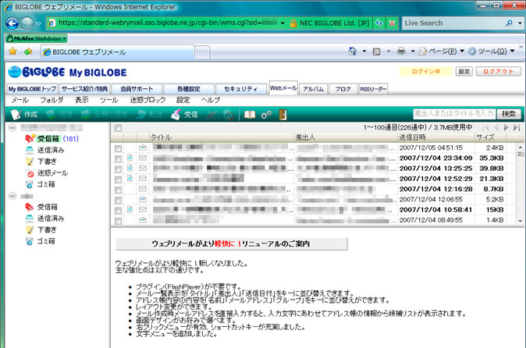Check the mail dated 2007/12/04 12:06:55
The width and height of the screenshot is (526, 348).
click(x=118, y=201)
